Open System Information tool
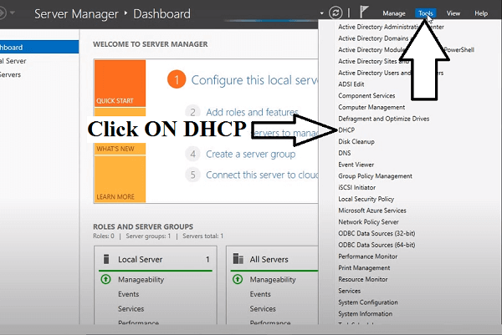 point(366,314)
